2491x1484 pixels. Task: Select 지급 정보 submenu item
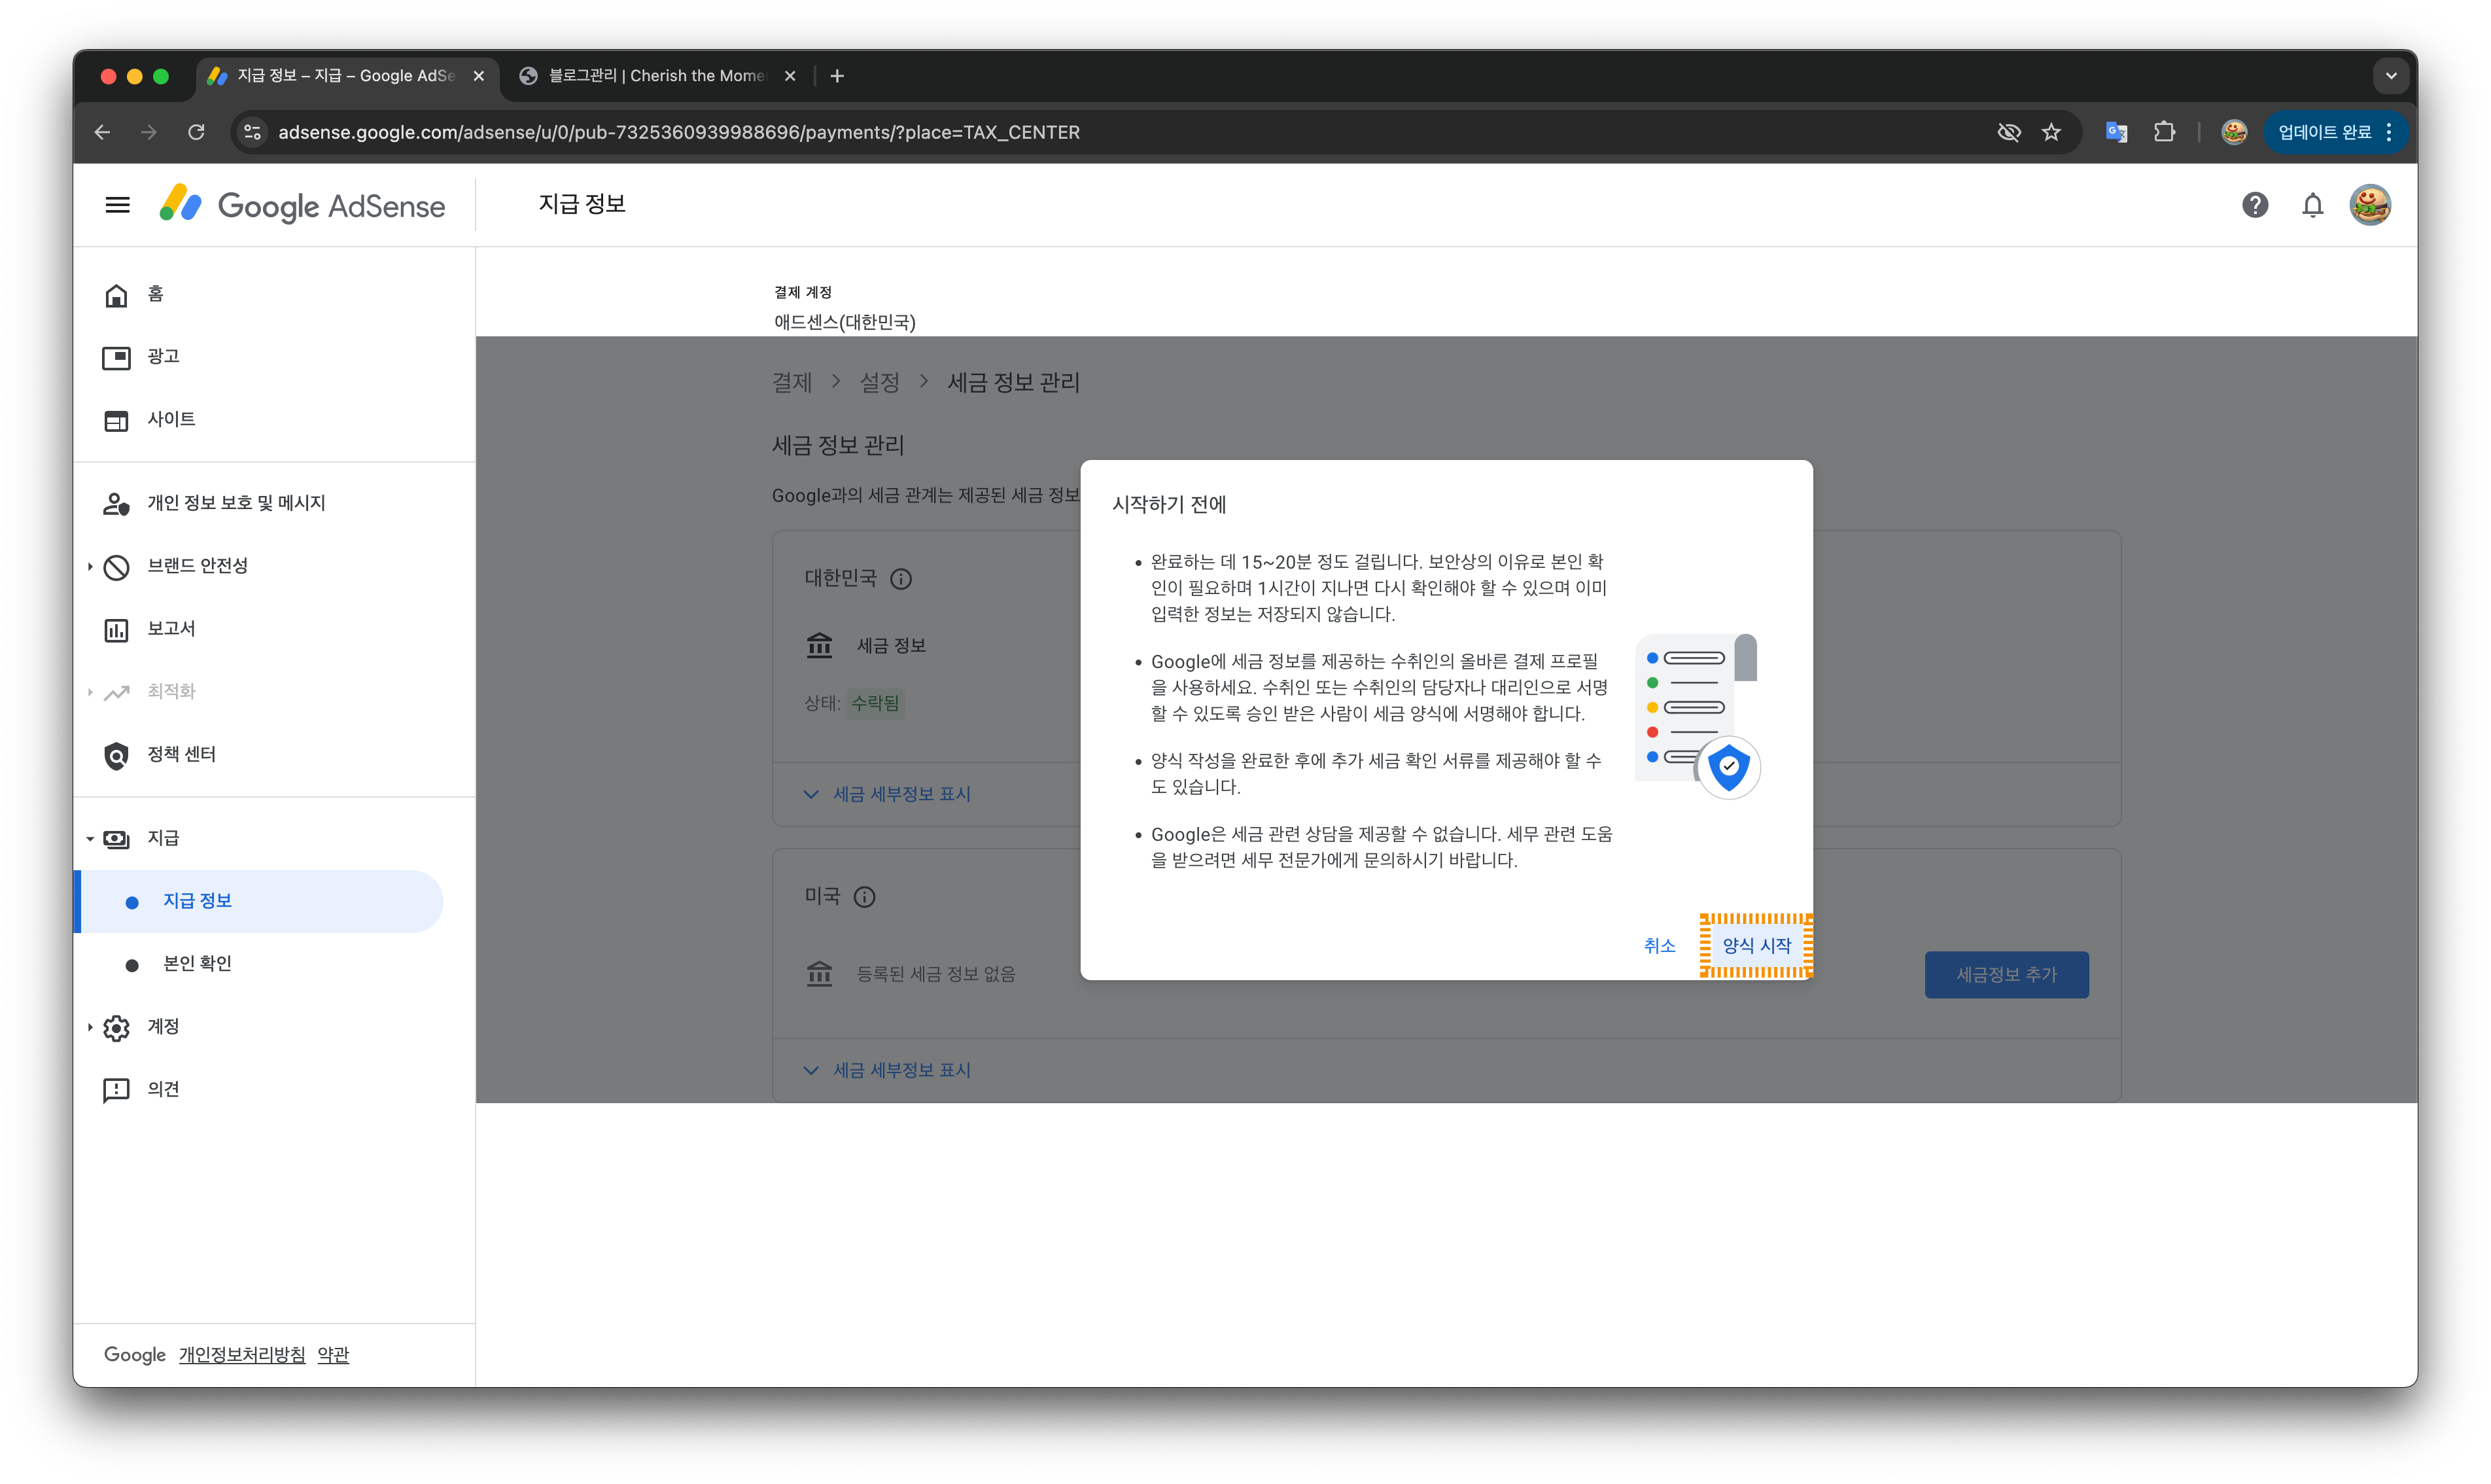[259, 902]
